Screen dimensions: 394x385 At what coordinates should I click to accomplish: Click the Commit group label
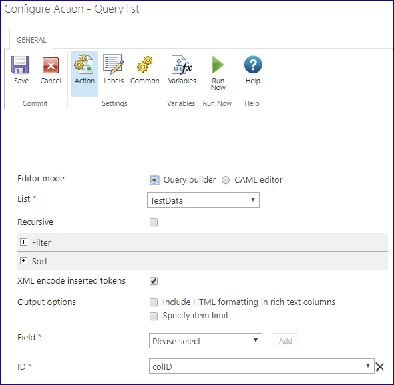[35, 103]
